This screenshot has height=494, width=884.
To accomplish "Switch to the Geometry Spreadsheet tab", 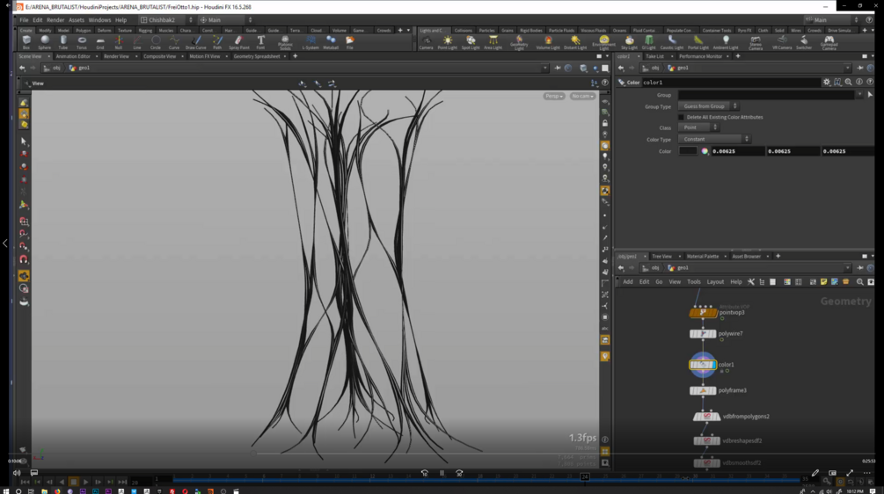I will click(x=256, y=56).
